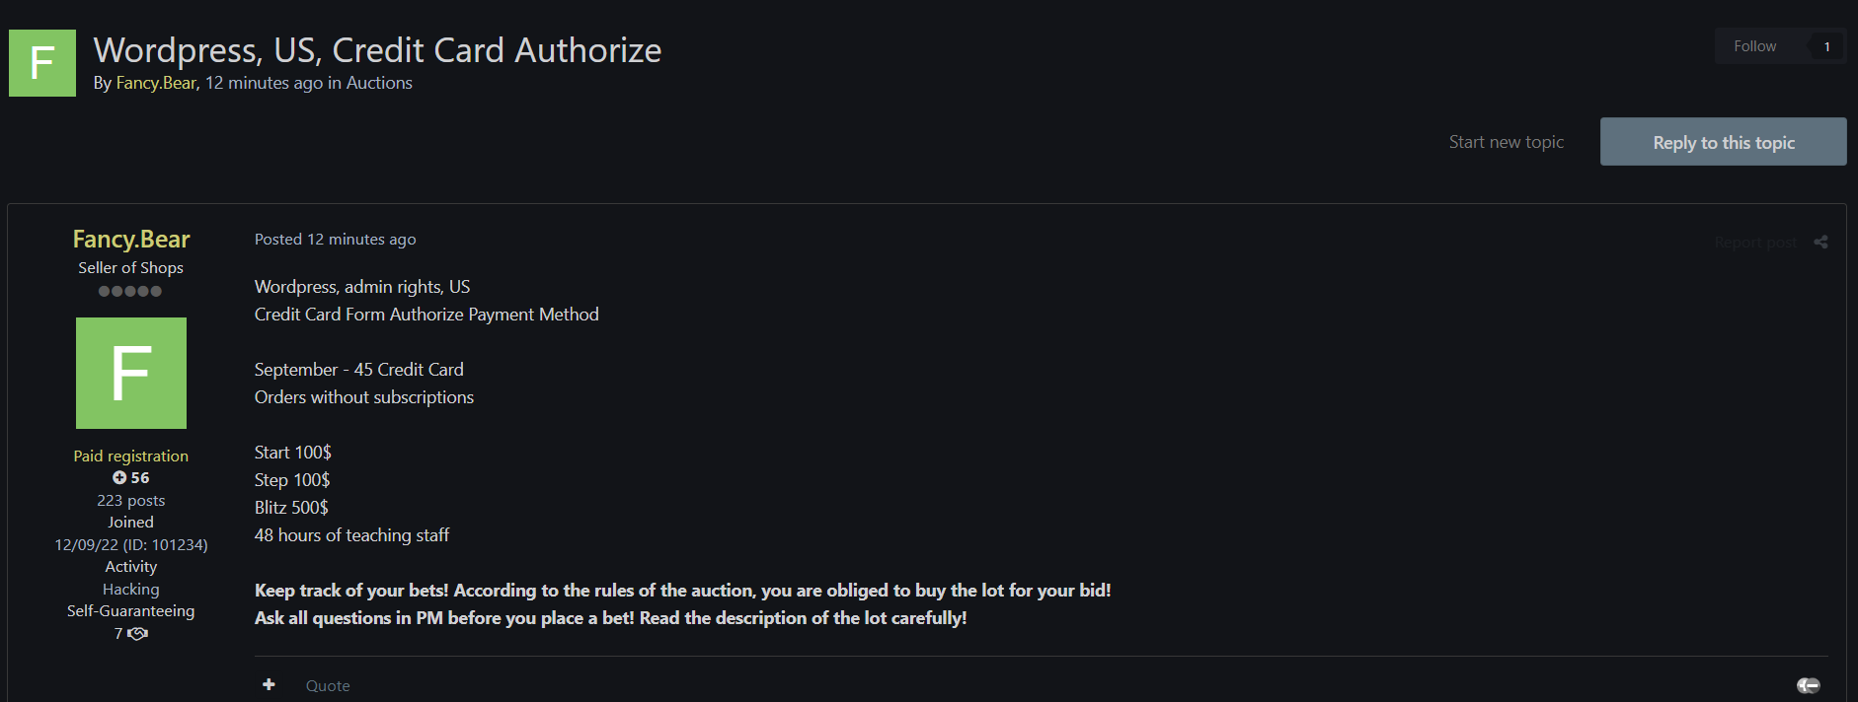Click the five-dot rank indicator under Seller of Shops

click(x=130, y=292)
